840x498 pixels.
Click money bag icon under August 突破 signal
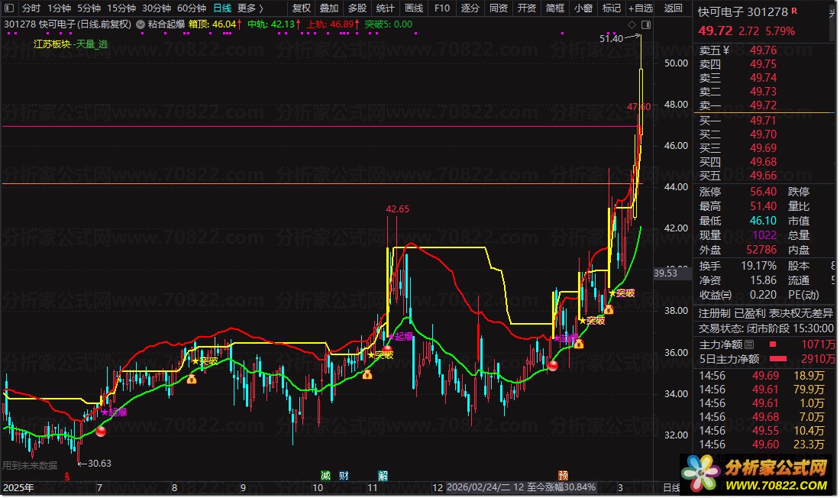[191, 379]
